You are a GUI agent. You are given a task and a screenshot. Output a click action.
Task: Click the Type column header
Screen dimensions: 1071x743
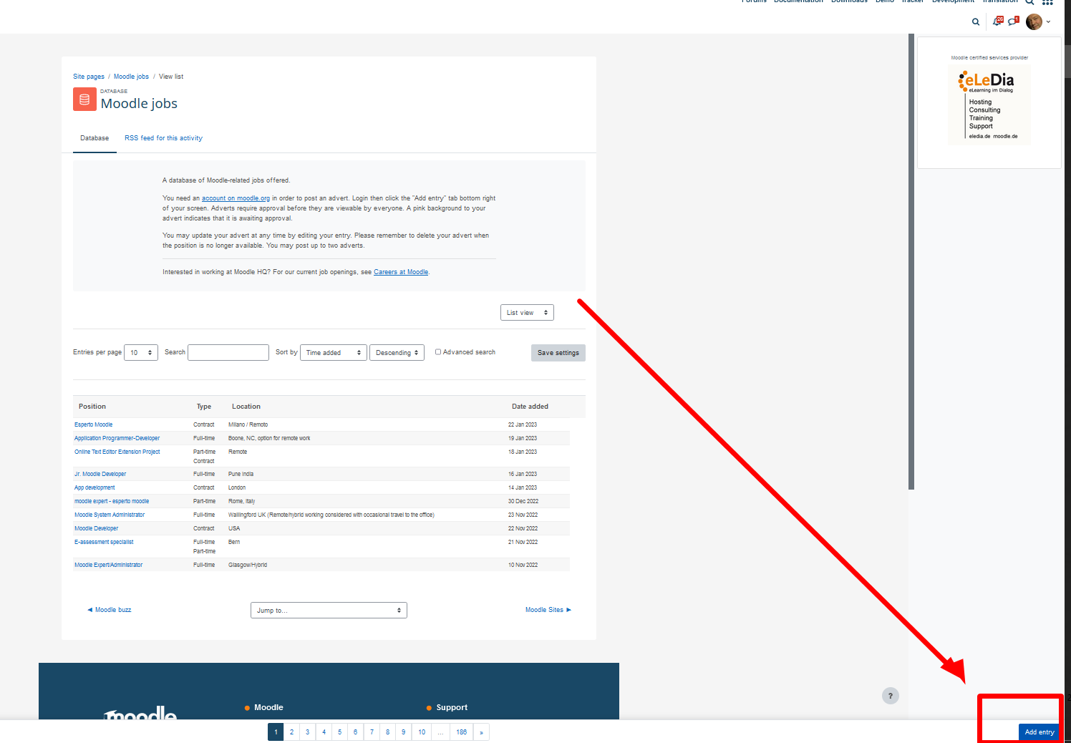point(204,407)
